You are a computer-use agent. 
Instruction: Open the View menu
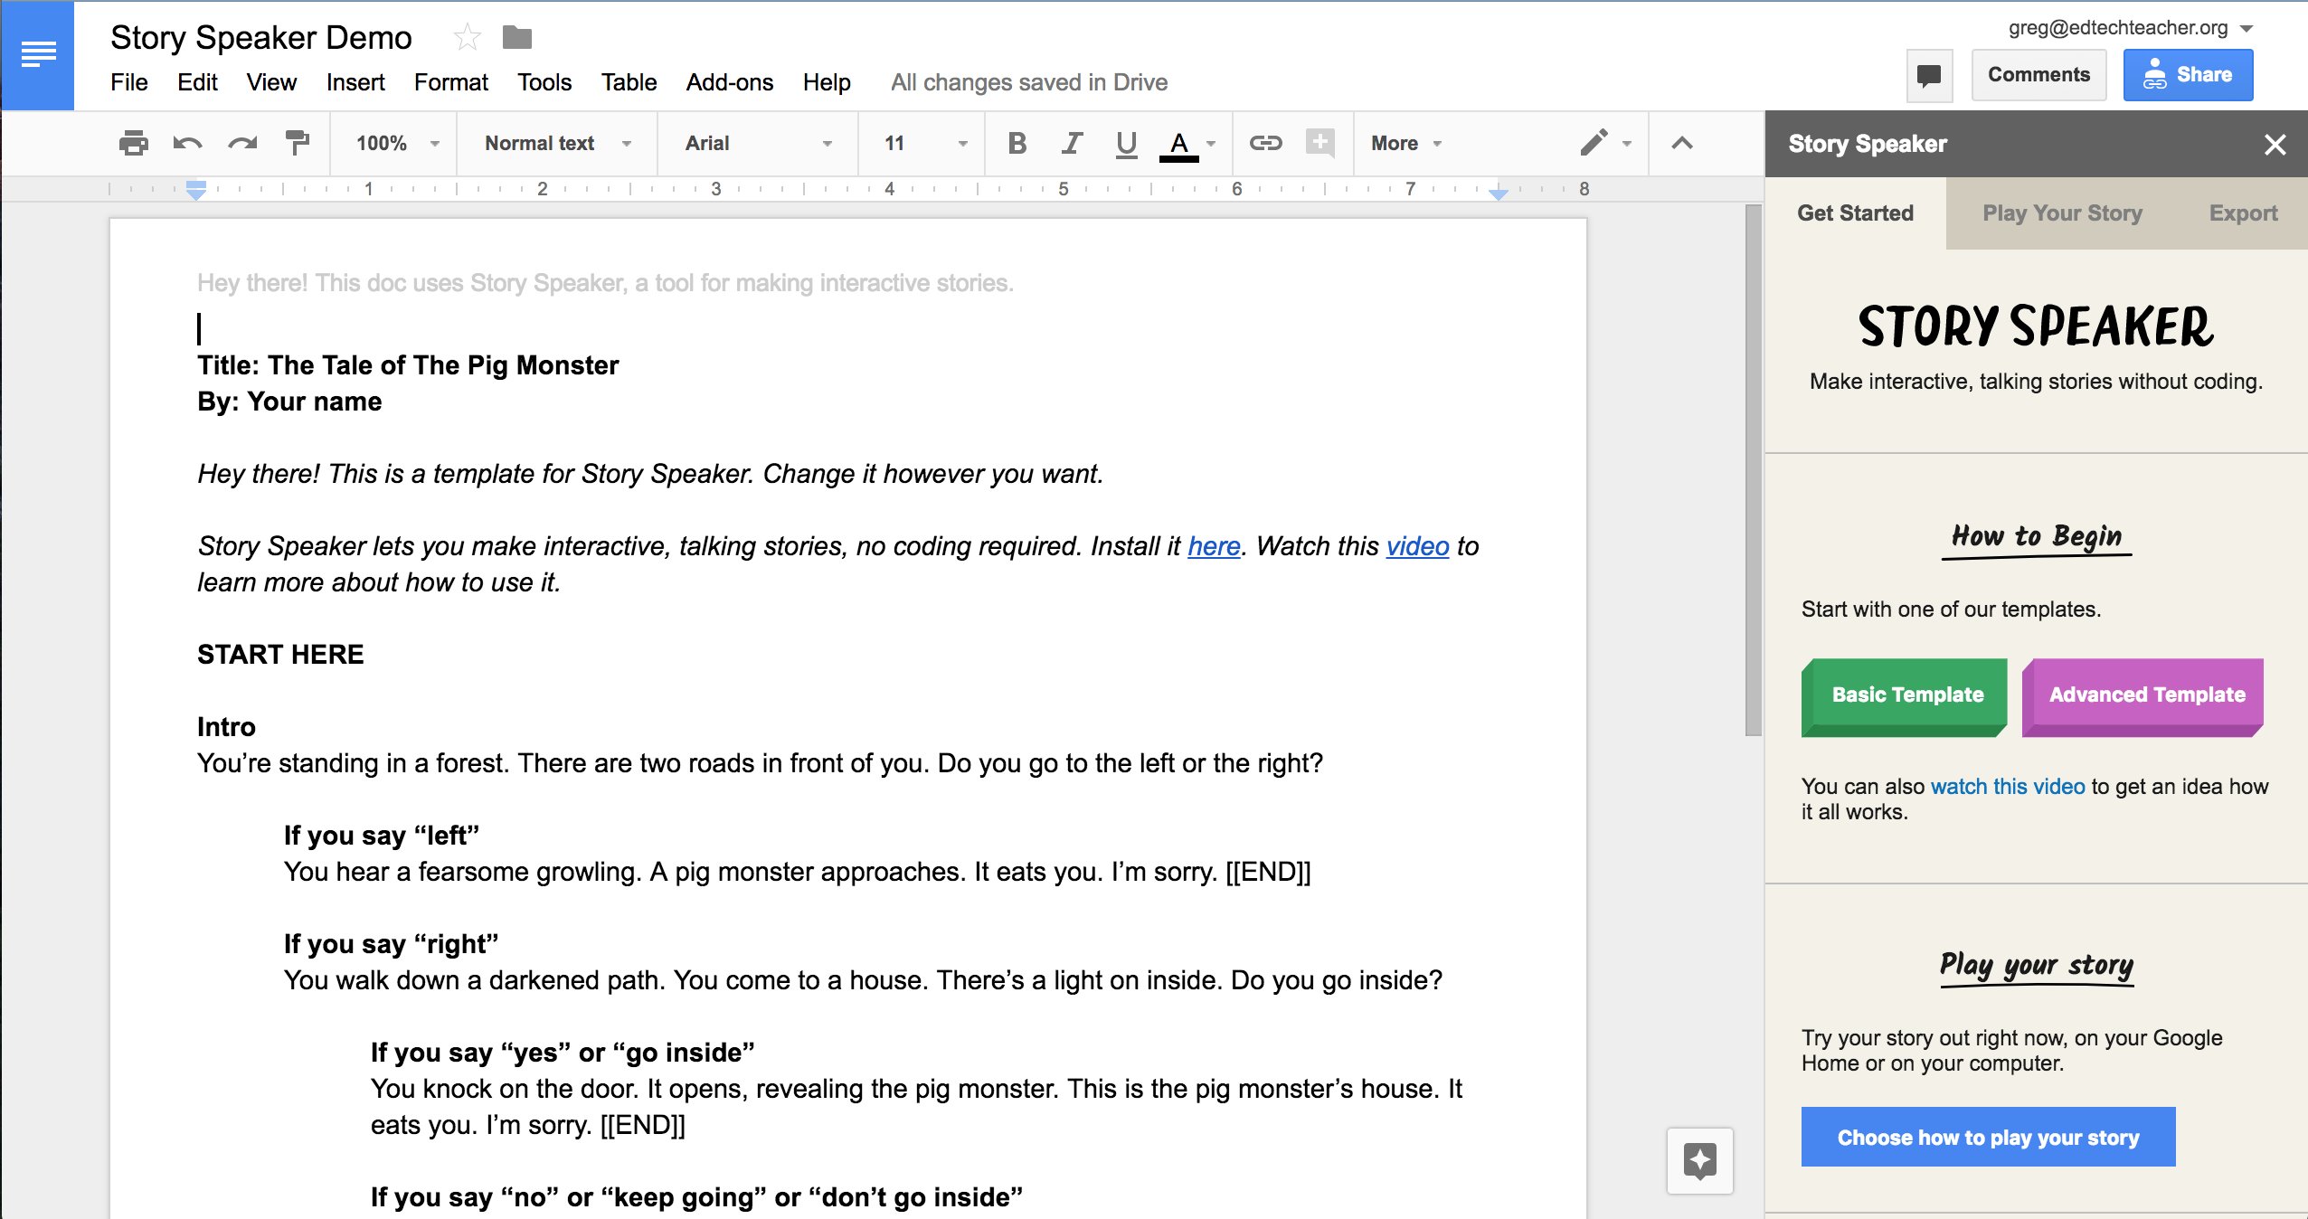pos(271,82)
